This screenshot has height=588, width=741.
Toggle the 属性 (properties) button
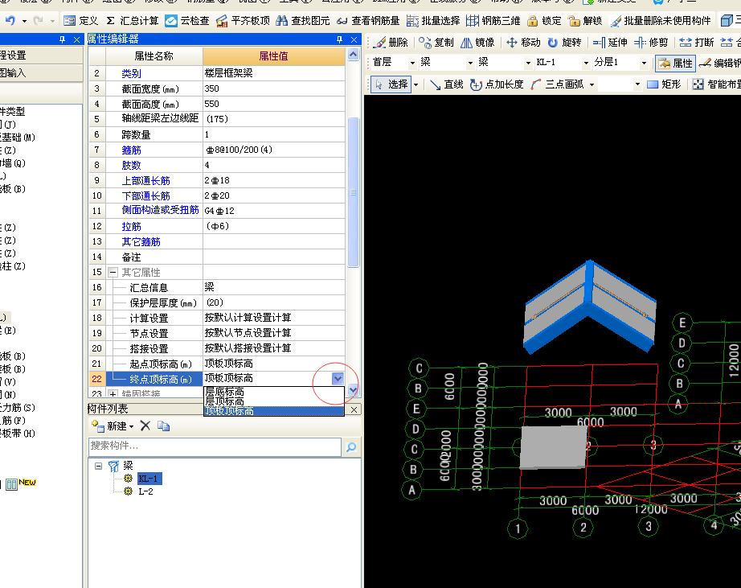point(676,63)
